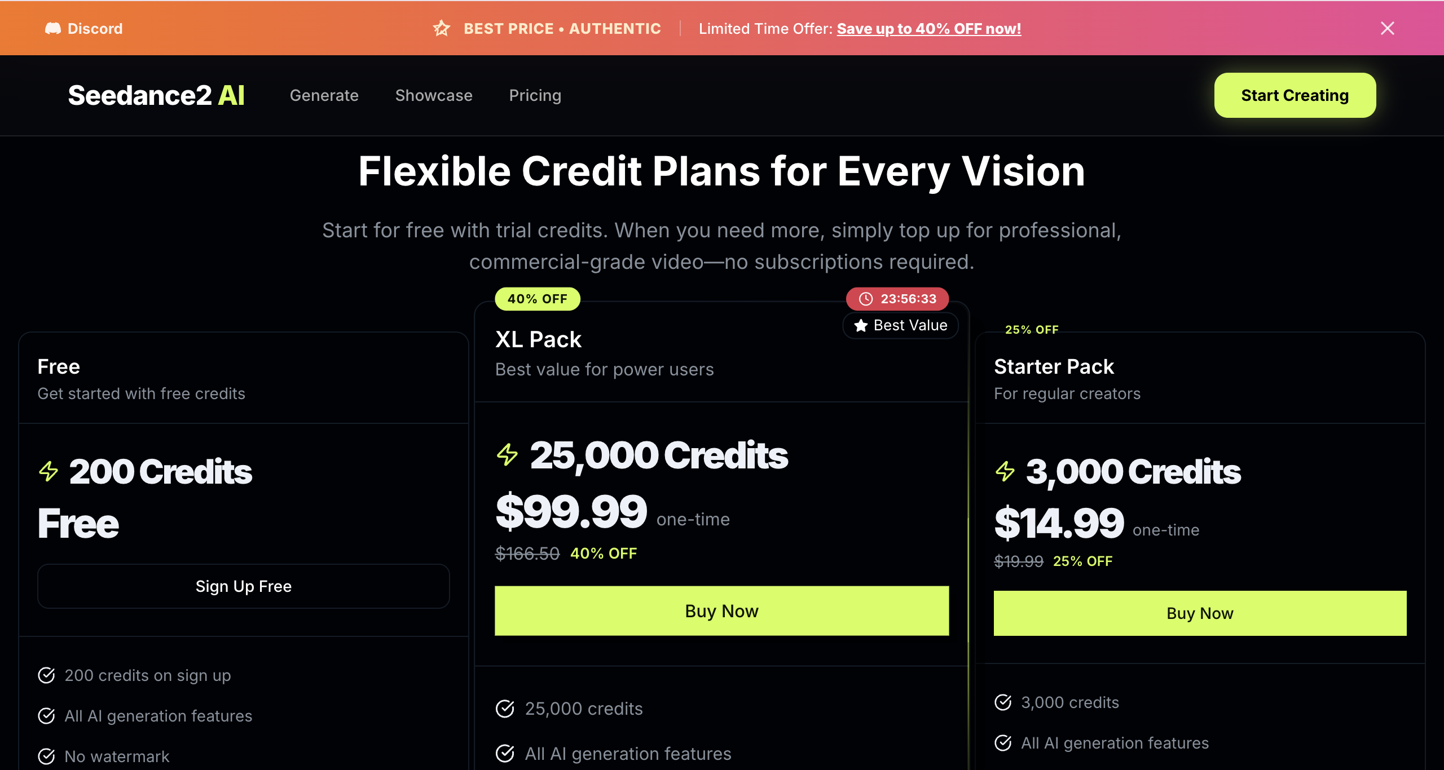Click Sign Up Free on the Free plan
The height and width of the screenshot is (770, 1444).
243,586
